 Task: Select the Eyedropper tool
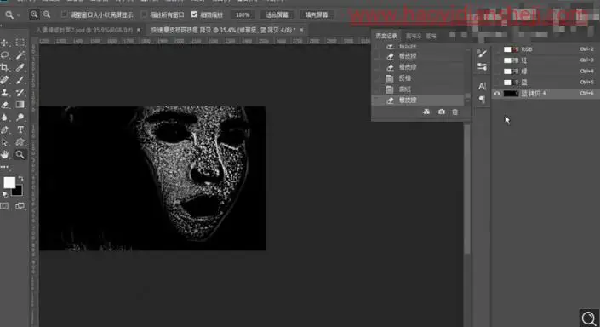(x=20, y=68)
